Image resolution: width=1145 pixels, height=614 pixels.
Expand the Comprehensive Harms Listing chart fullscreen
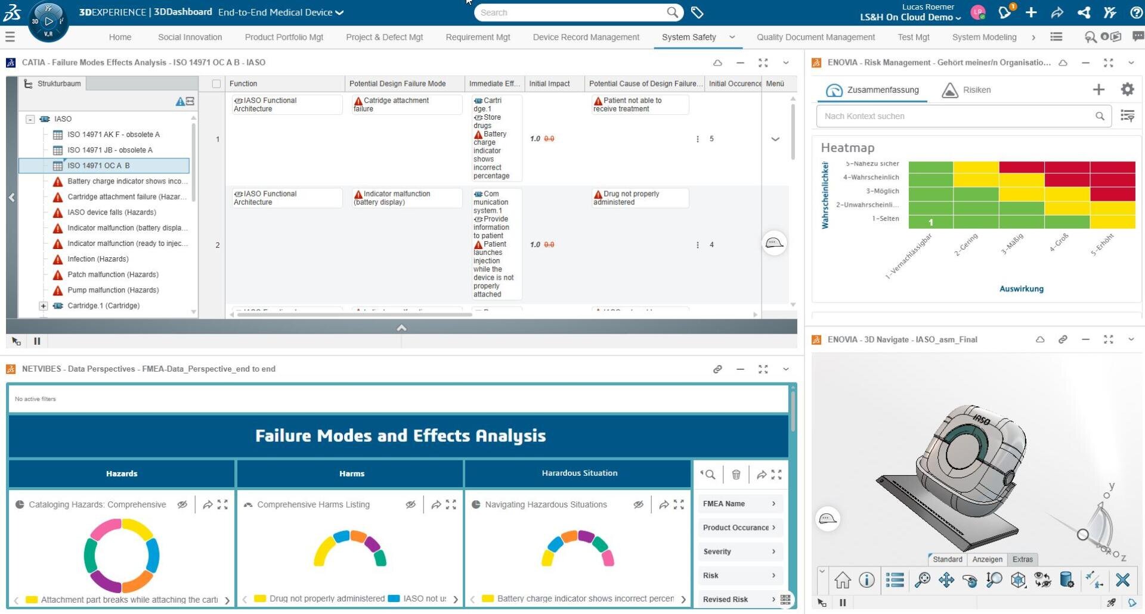451,504
